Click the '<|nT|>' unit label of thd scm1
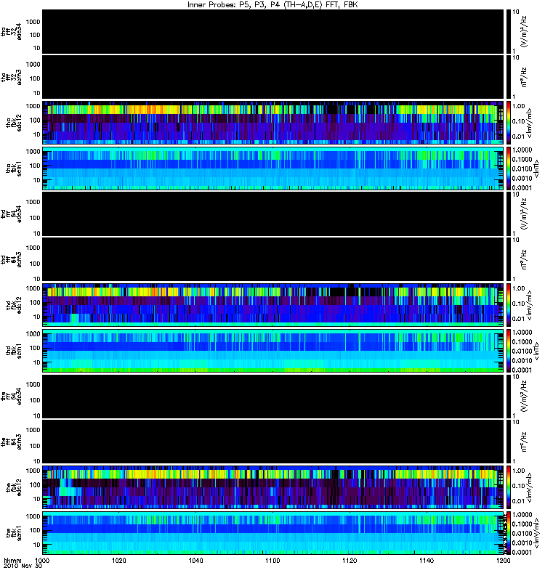The image size is (545, 581). tap(536, 351)
